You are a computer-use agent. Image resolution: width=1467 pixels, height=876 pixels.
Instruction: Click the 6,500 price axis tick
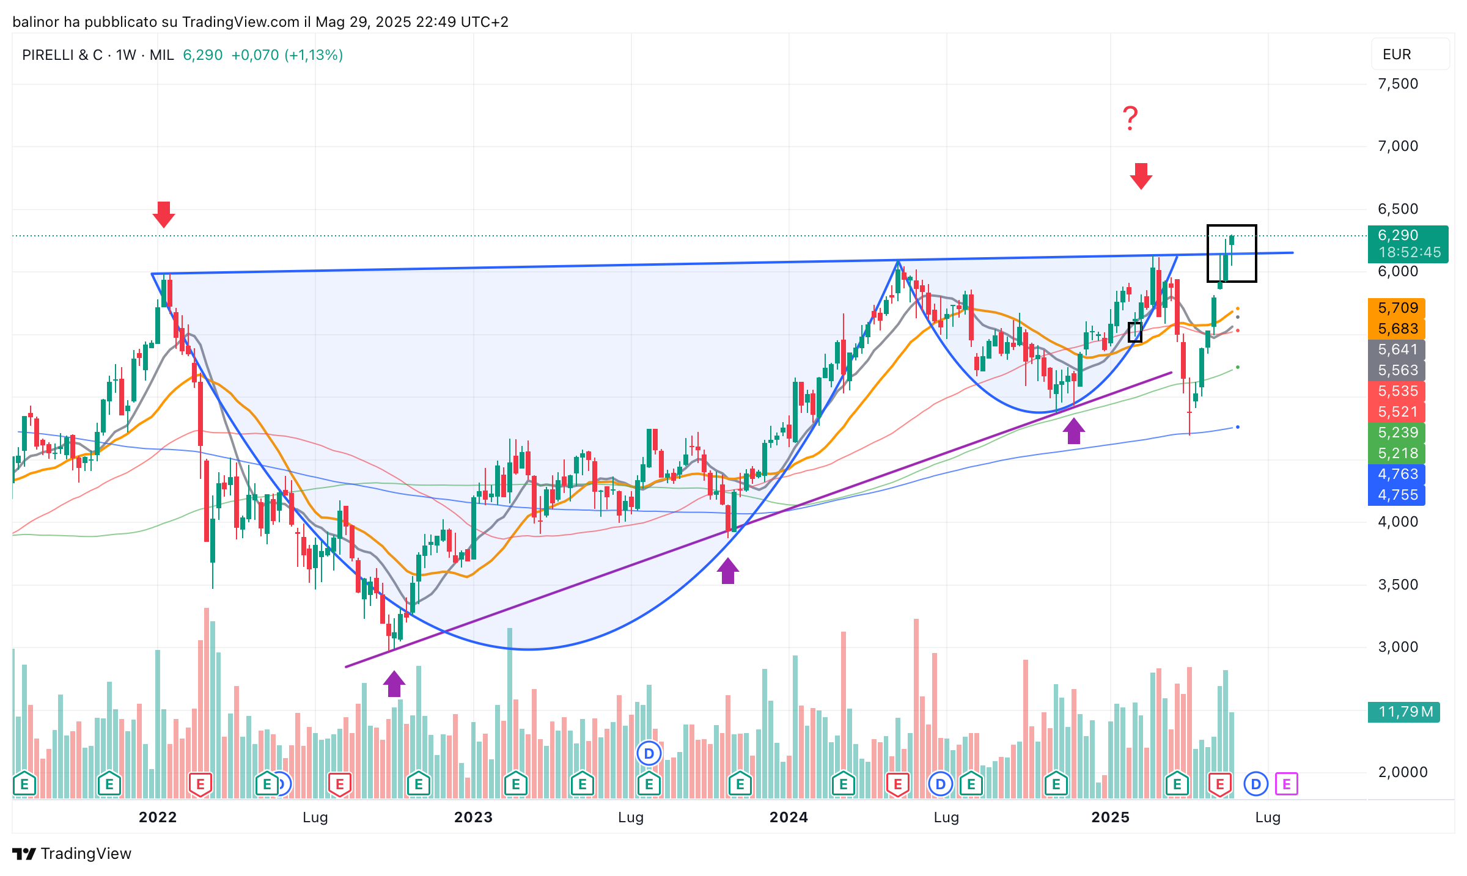coord(1398,209)
